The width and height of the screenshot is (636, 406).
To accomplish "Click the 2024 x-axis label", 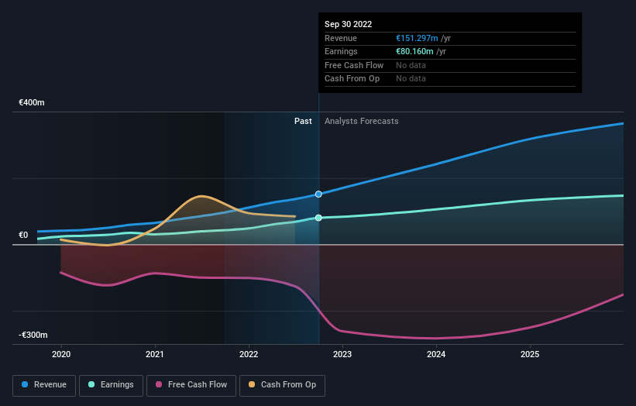I will [436, 354].
